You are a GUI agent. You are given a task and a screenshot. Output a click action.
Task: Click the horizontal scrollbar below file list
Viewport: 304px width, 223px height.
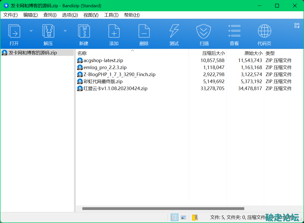click(163, 208)
